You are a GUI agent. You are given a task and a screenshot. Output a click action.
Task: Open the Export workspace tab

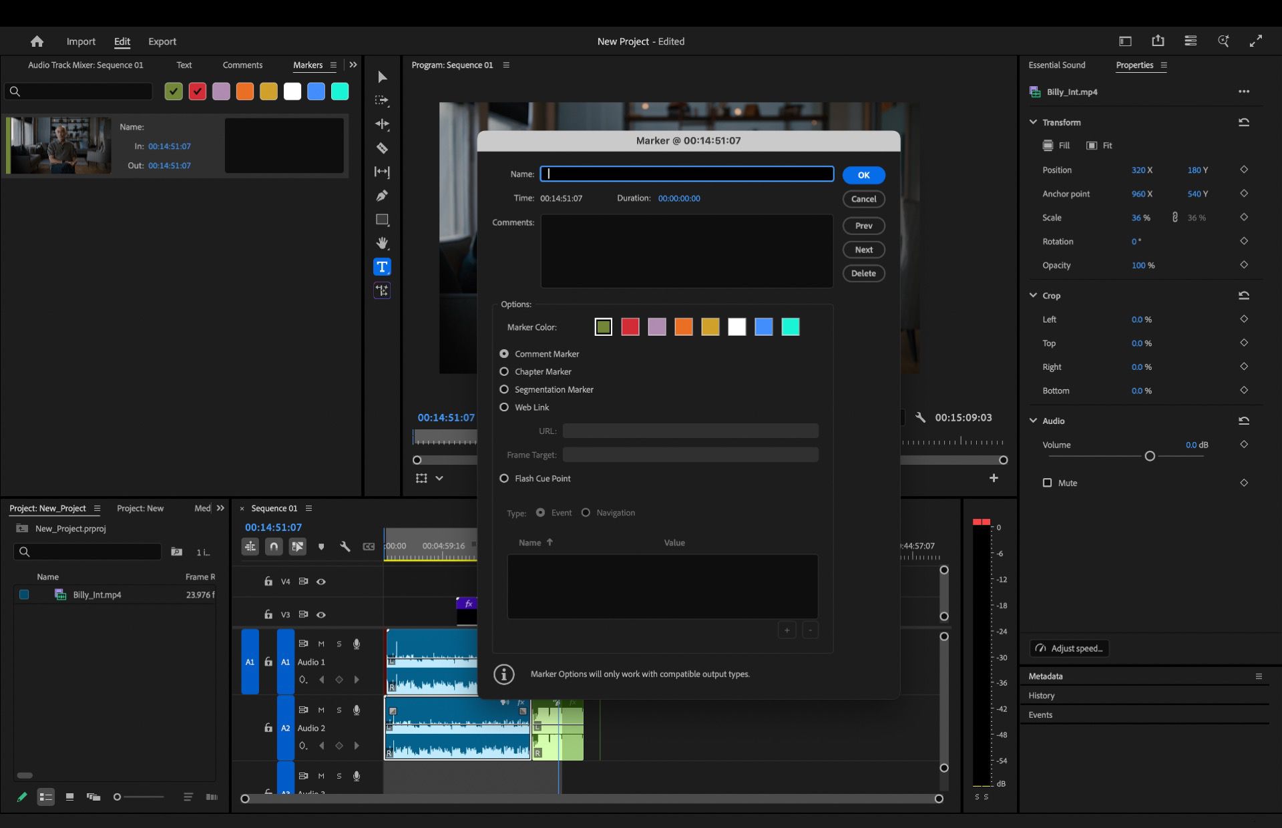point(162,41)
